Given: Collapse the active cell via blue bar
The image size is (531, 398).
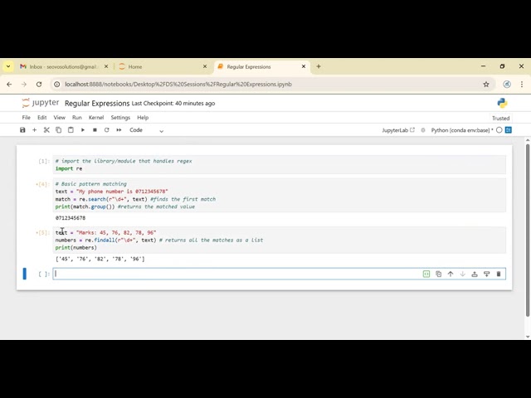Looking at the screenshot, I should coord(24,274).
